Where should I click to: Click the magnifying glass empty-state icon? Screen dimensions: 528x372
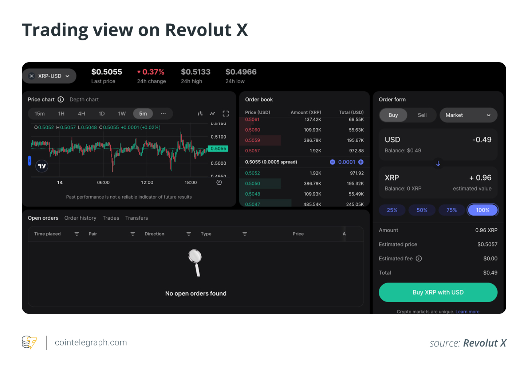(x=196, y=263)
